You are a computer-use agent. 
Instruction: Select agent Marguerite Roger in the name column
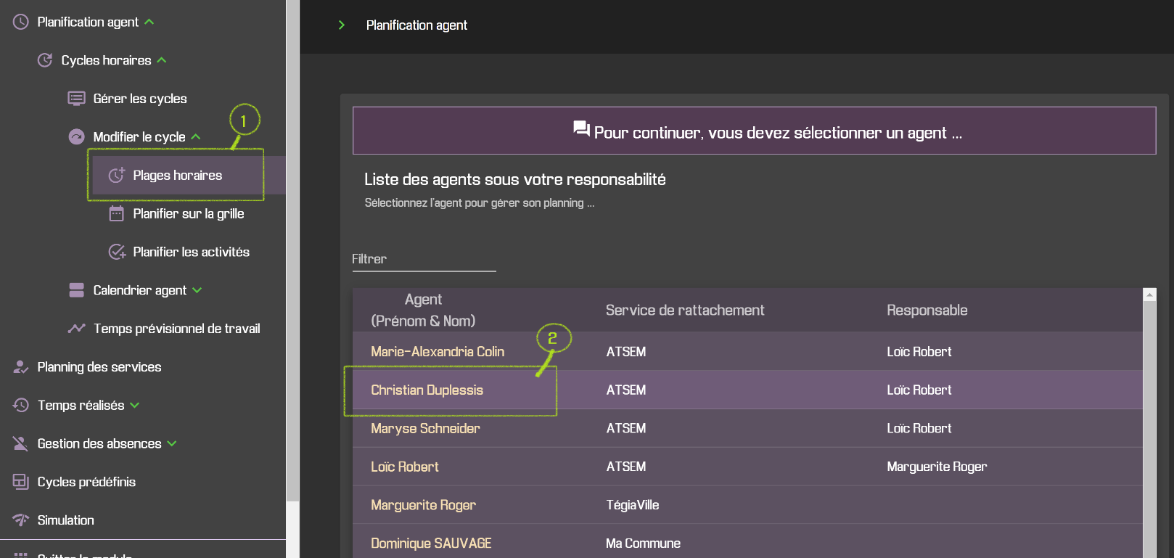(x=424, y=506)
